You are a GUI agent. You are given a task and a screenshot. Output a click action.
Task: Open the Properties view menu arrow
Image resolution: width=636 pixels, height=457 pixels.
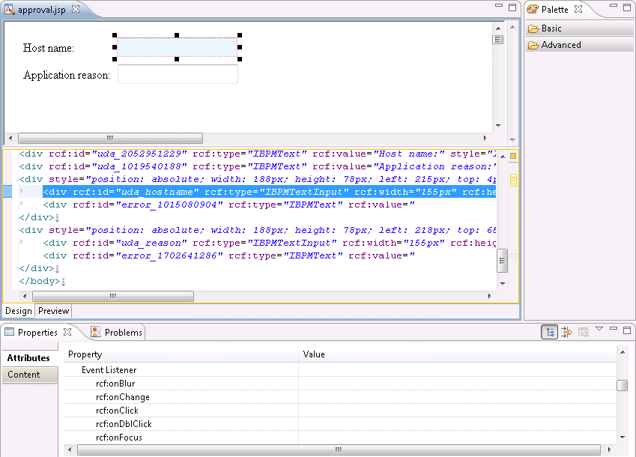tap(599, 330)
